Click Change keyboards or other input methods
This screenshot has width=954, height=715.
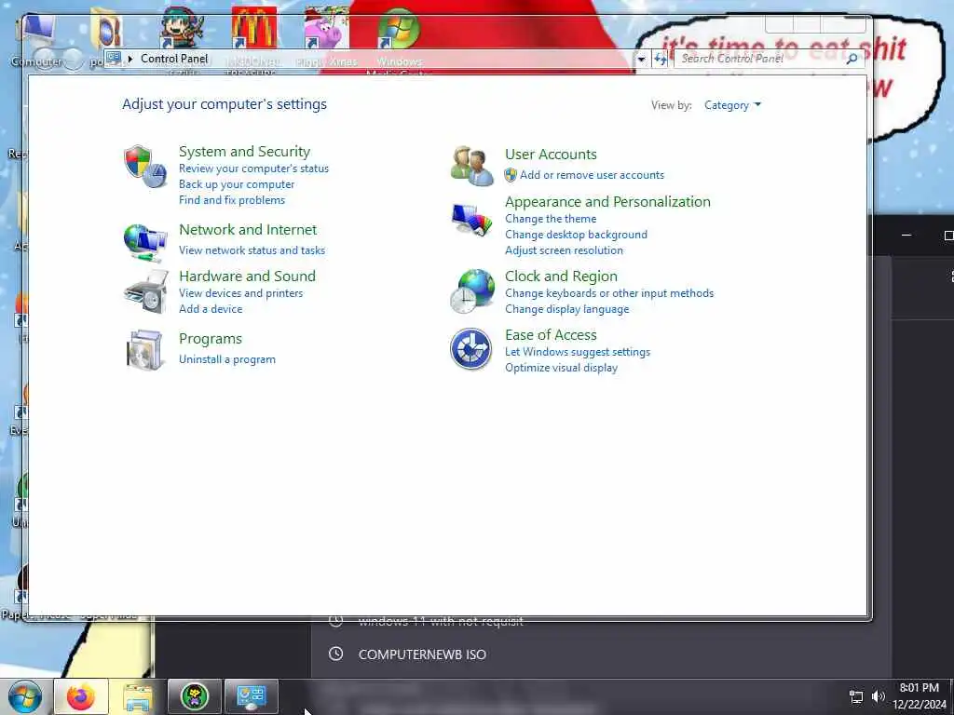coord(609,293)
